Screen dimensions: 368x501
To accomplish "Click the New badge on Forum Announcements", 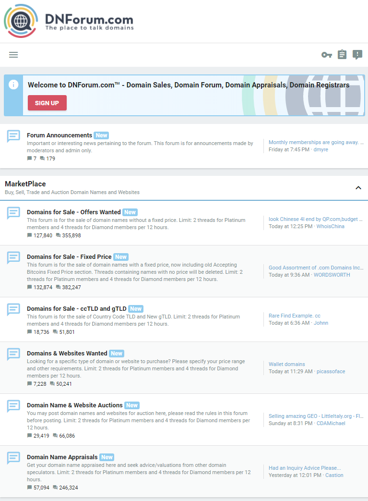I will pyautogui.click(x=102, y=135).
